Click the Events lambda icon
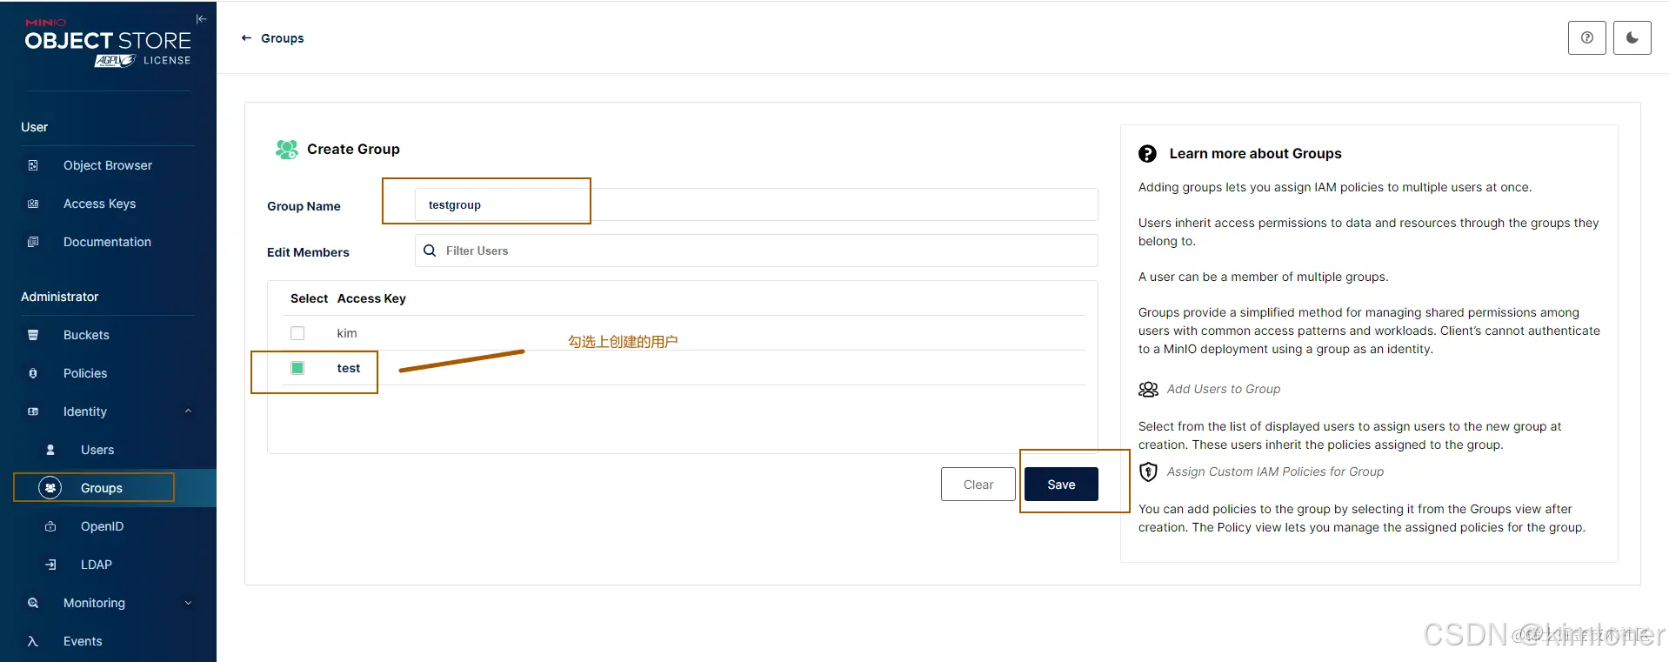The image size is (1669, 662). tap(33, 641)
